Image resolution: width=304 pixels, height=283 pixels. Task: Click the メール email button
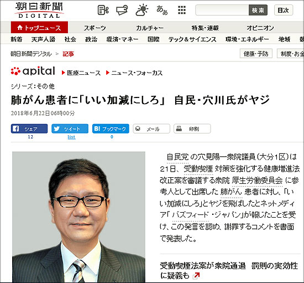pos(151,128)
